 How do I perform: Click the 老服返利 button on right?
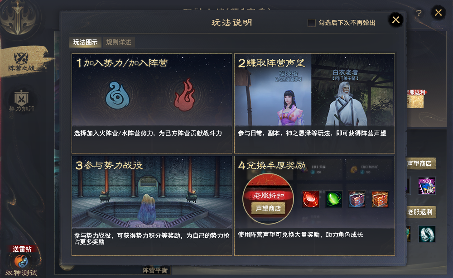pyautogui.click(x=421, y=212)
